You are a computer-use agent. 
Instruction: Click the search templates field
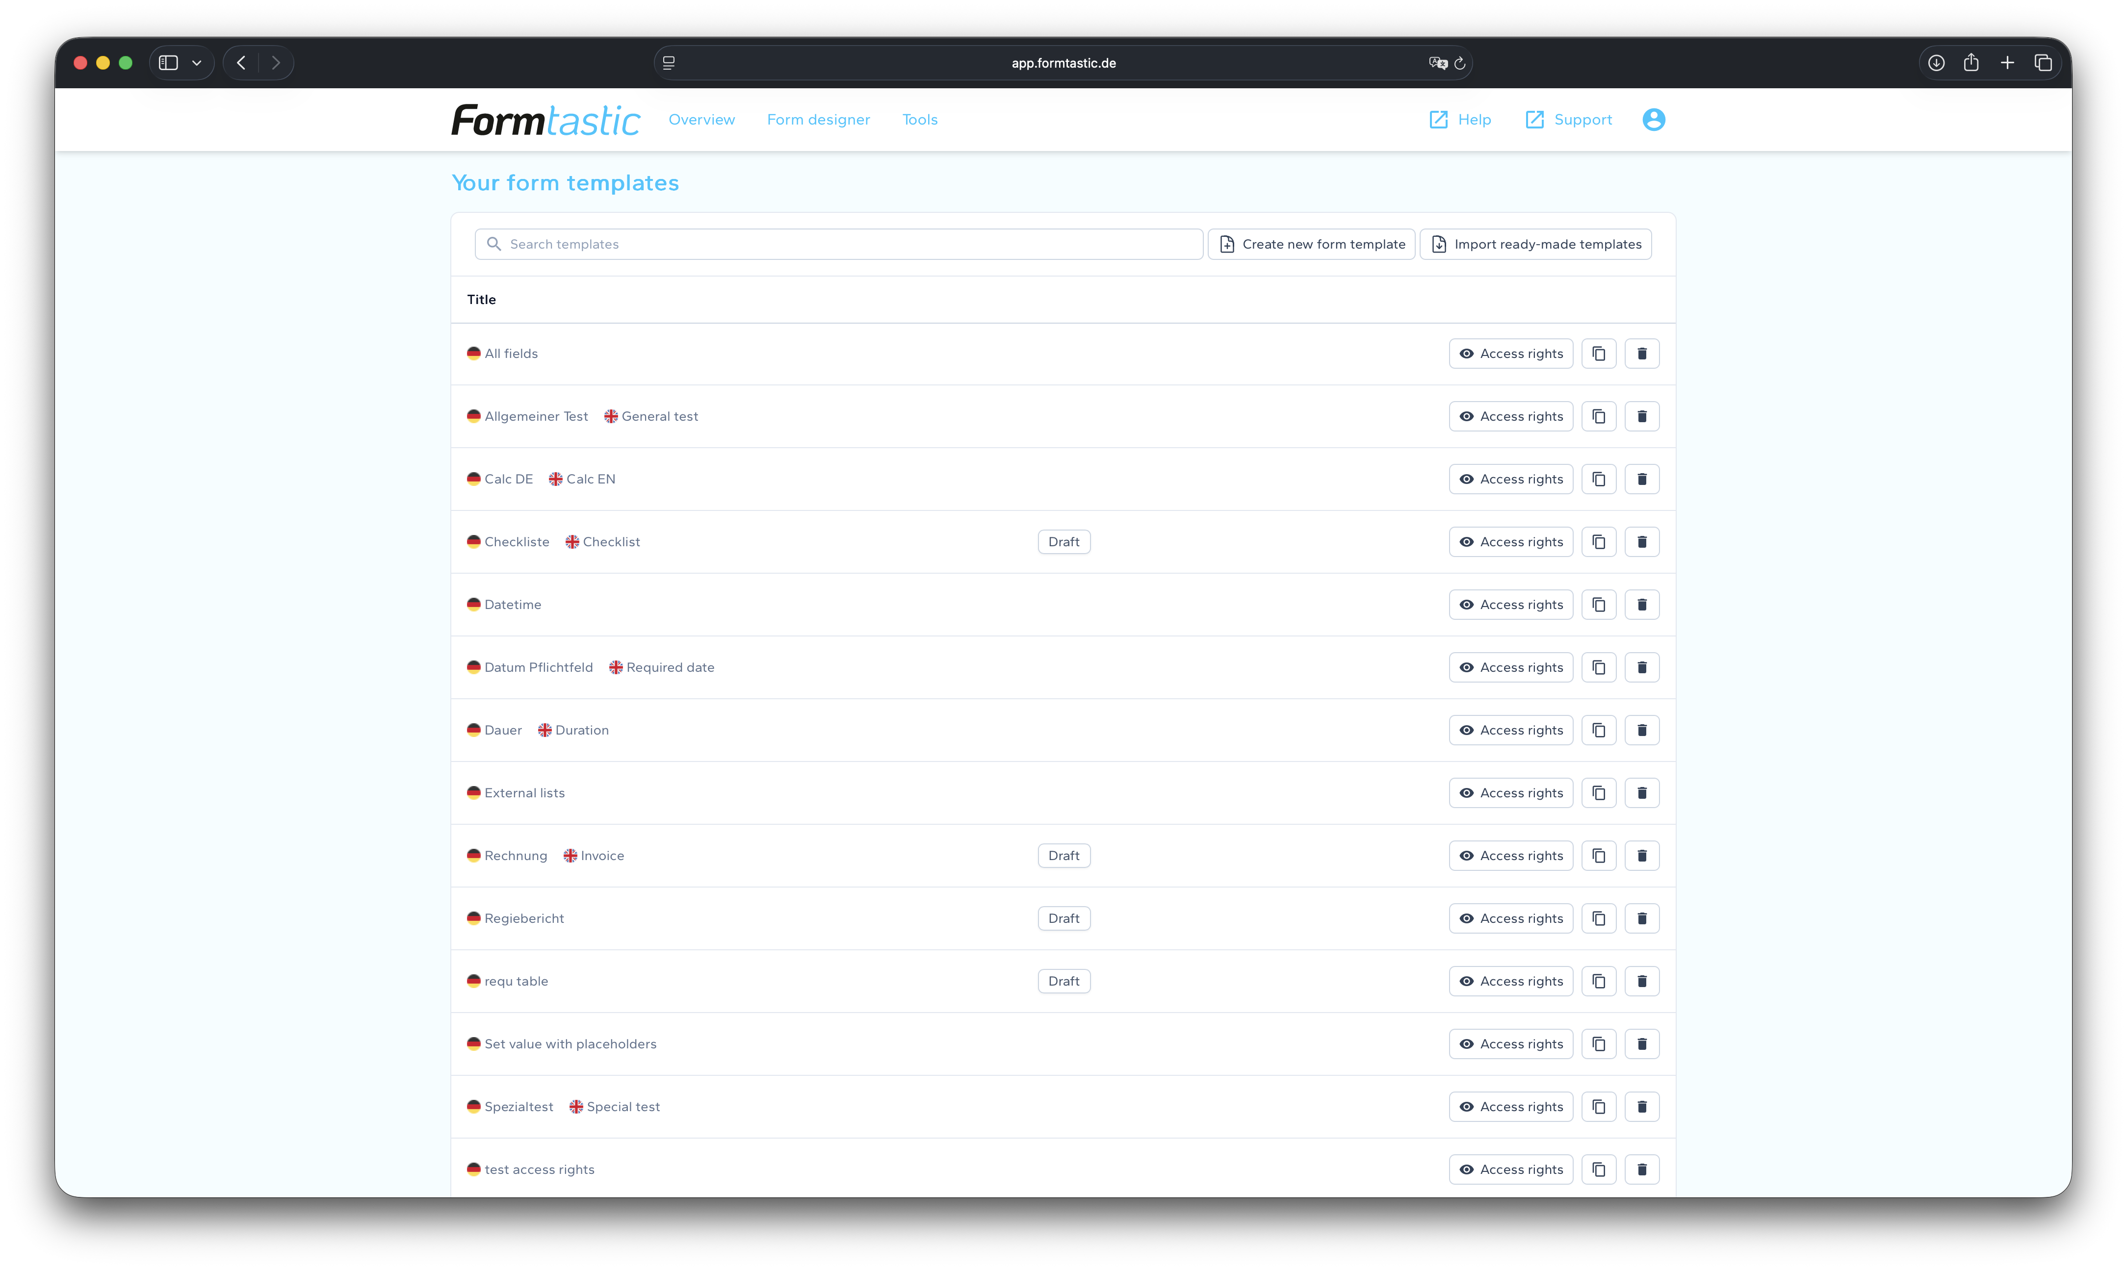[837, 243]
